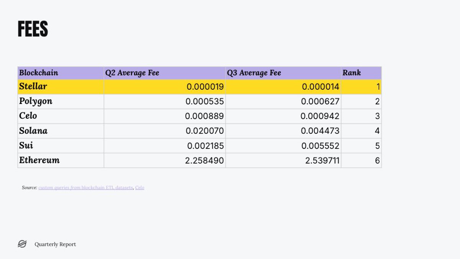Open the custom queries from blockchain ETL datasets link

pyautogui.click(x=85, y=188)
